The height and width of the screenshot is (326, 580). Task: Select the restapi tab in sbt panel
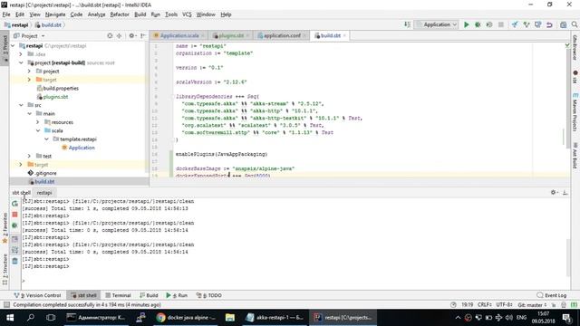click(44, 193)
